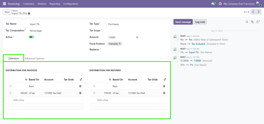Viewport: 264px width, 124px height.
Task: Open the user avatar menu
Action: 259,4
